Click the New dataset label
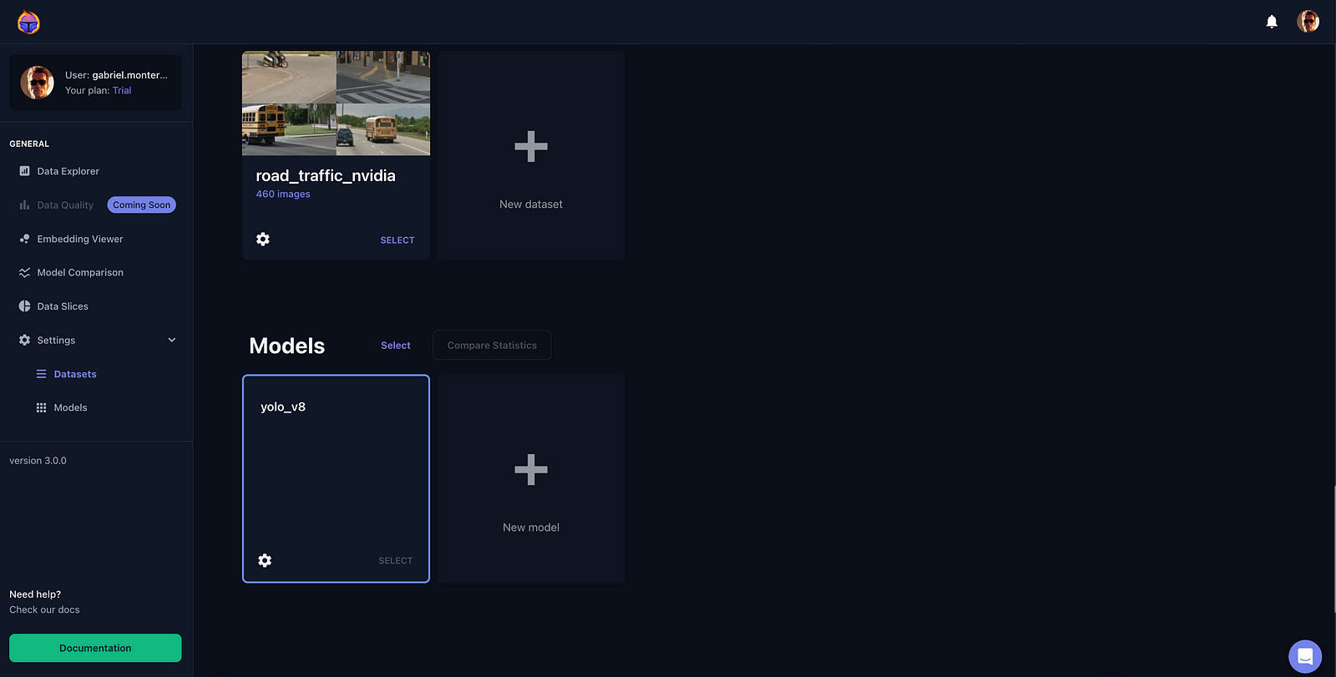This screenshot has width=1336, height=677. click(531, 205)
